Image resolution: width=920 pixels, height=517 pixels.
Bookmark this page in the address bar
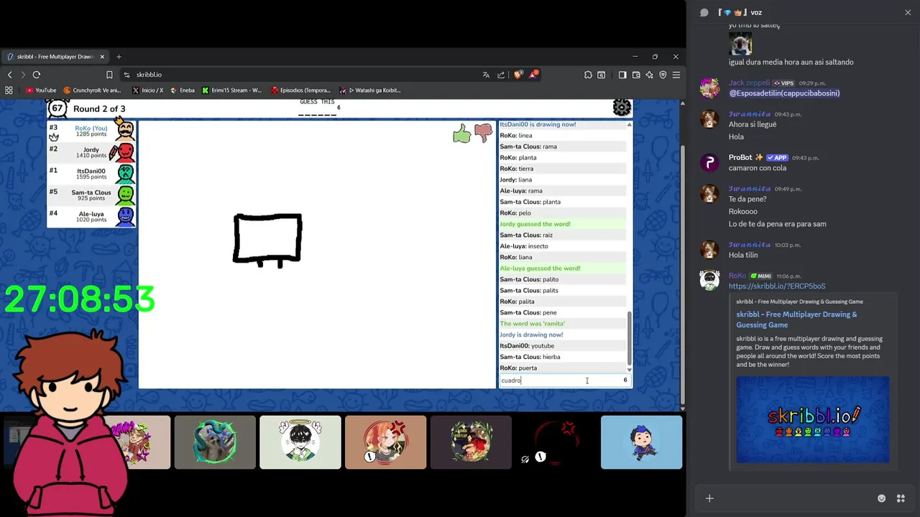[x=109, y=75]
